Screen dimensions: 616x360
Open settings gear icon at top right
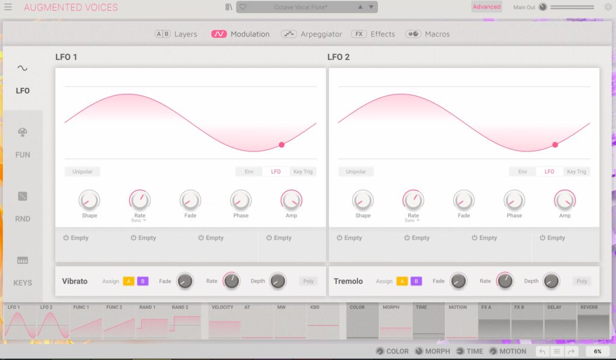(x=608, y=7)
